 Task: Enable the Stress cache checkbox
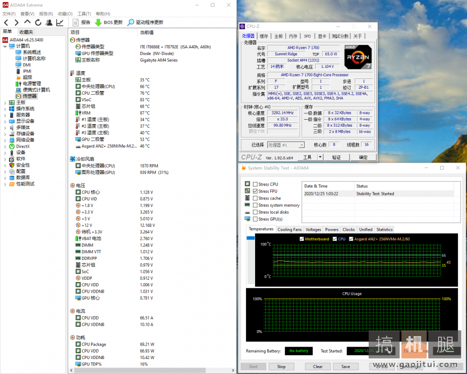pos(255,198)
